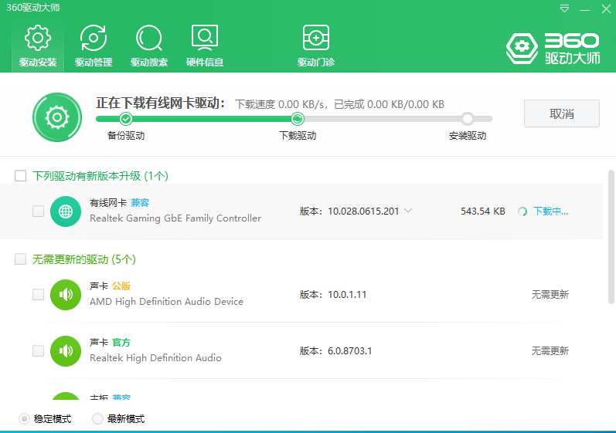Open the 驱动安装 gear icon tab
The height and width of the screenshot is (433, 616).
click(x=38, y=38)
